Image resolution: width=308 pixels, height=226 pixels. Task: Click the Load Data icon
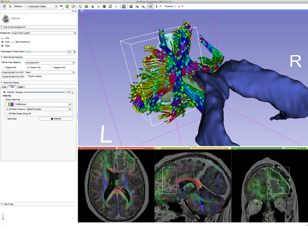point(3,7)
